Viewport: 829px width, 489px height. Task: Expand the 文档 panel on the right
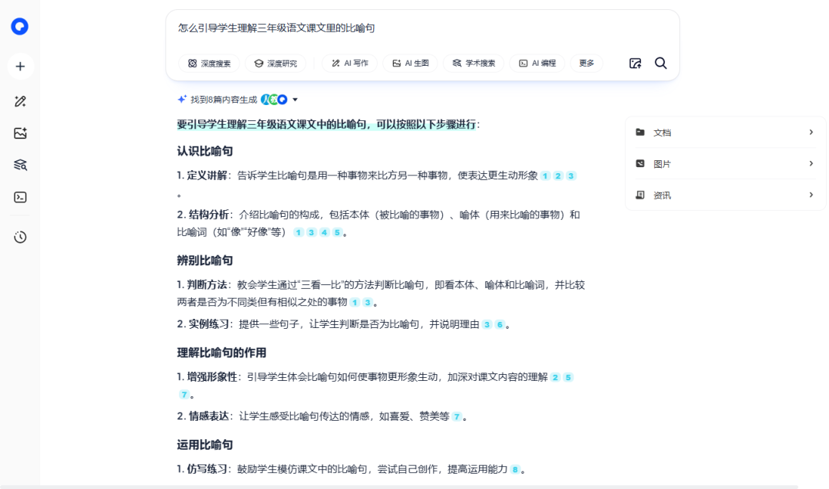tap(725, 132)
